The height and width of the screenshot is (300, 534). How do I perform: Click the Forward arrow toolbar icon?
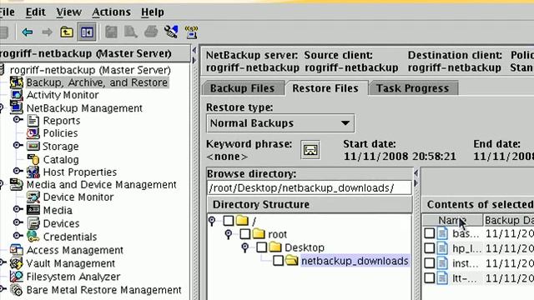[x=47, y=32]
